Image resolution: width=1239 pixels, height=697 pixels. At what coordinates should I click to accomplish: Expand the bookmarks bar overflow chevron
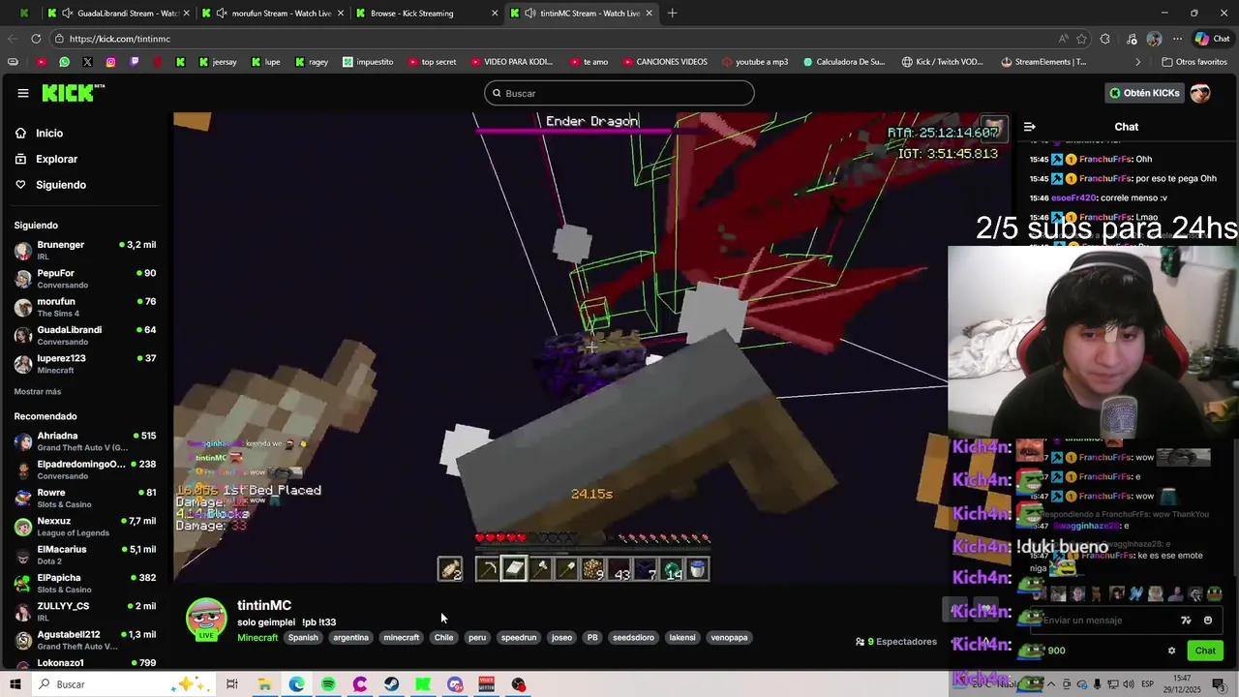1138,62
